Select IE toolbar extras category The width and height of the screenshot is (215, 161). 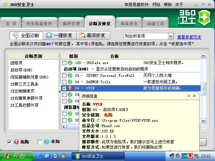pyautogui.click(x=24, y=105)
